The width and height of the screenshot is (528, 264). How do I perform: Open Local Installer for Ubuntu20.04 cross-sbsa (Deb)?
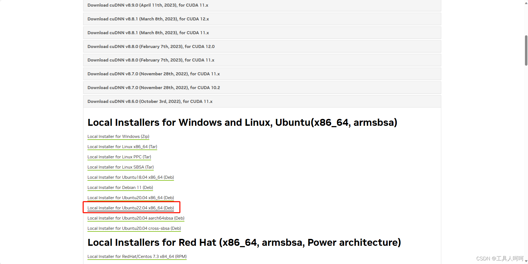tap(134, 228)
